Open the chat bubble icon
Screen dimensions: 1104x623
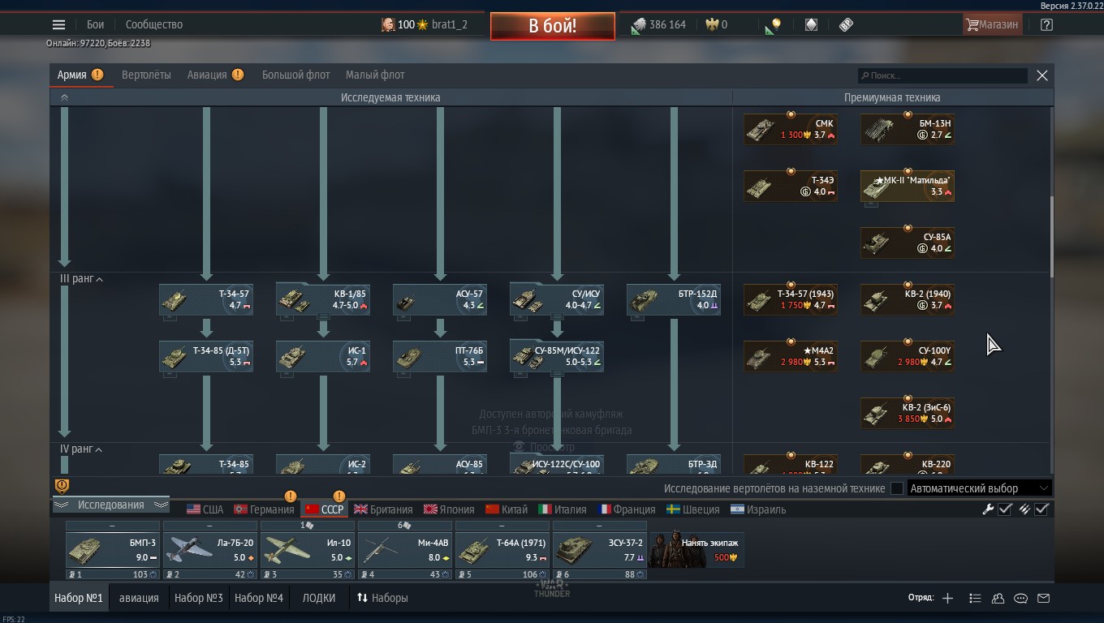click(1020, 598)
